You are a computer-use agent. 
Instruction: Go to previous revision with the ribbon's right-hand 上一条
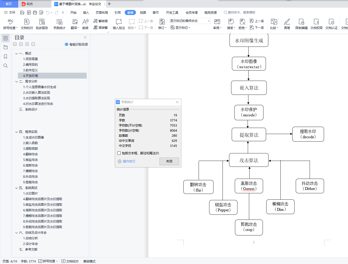257,21
